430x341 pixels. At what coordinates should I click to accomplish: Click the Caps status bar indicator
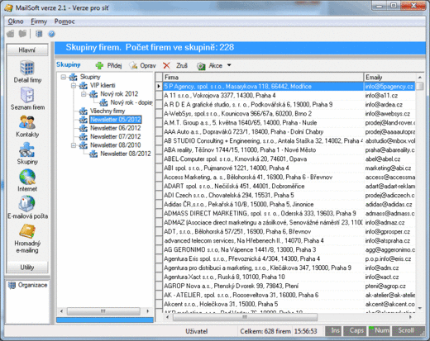click(356, 331)
